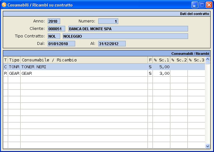Click the scroll down arrow of the grid

(x=207, y=146)
